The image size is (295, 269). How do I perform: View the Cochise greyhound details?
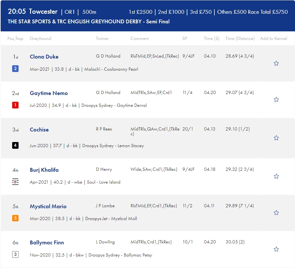coord(39,130)
